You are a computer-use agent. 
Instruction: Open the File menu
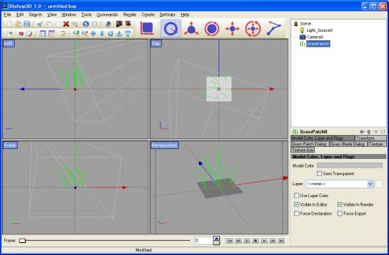[8, 15]
